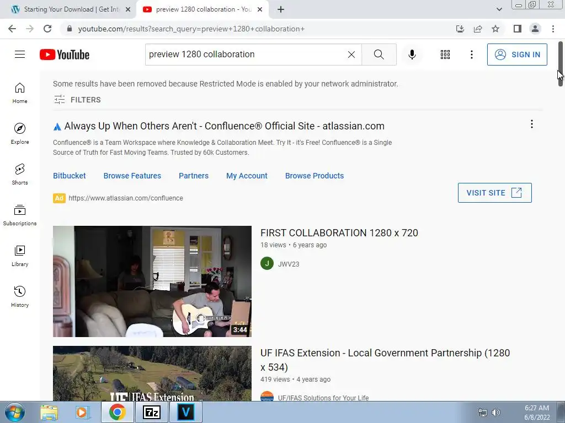The image size is (565, 423).
Task: Open the JWV23 channel name
Action: 289,264
